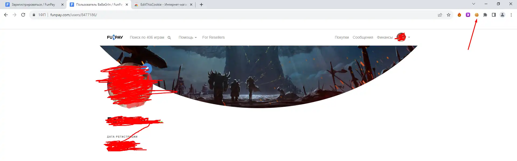Close the Зарегистрироваться / FunPay tab
The width and height of the screenshot is (517, 161).
point(62,5)
